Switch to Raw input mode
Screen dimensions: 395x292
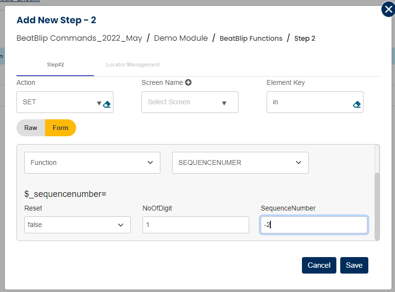tap(31, 128)
